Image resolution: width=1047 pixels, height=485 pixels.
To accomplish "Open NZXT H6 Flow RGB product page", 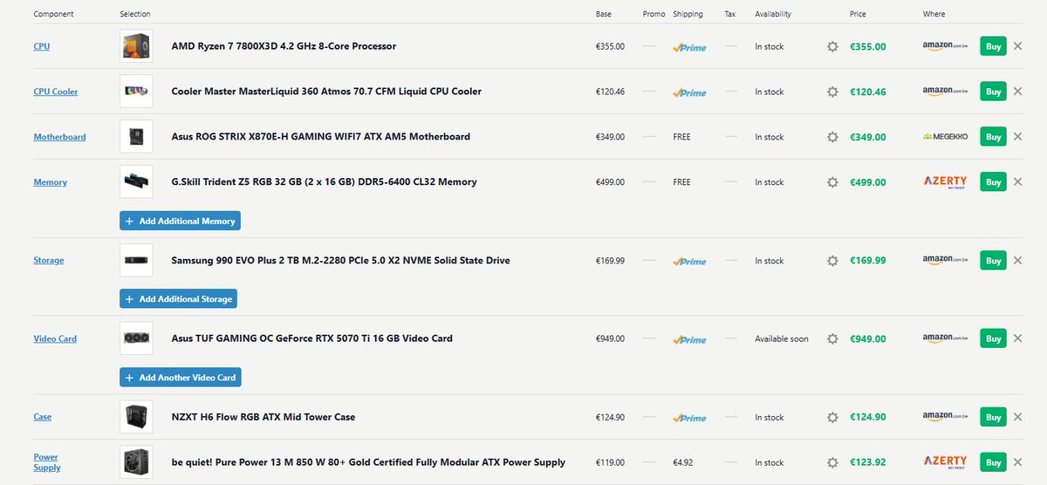I will click(x=263, y=417).
